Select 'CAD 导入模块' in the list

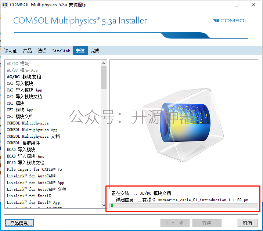coord(20,83)
